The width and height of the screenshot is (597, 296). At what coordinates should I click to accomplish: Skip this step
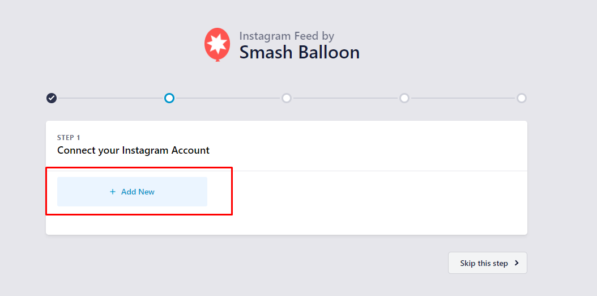pyautogui.click(x=484, y=263)
